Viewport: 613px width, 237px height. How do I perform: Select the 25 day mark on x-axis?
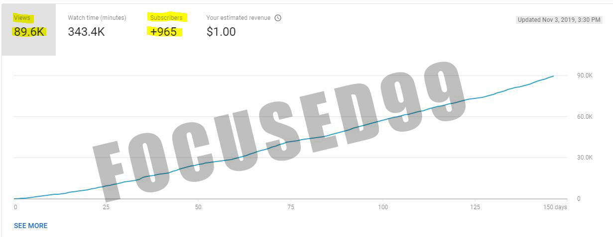[107, 207]
